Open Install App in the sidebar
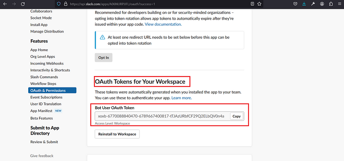 [x=39, y=25]
